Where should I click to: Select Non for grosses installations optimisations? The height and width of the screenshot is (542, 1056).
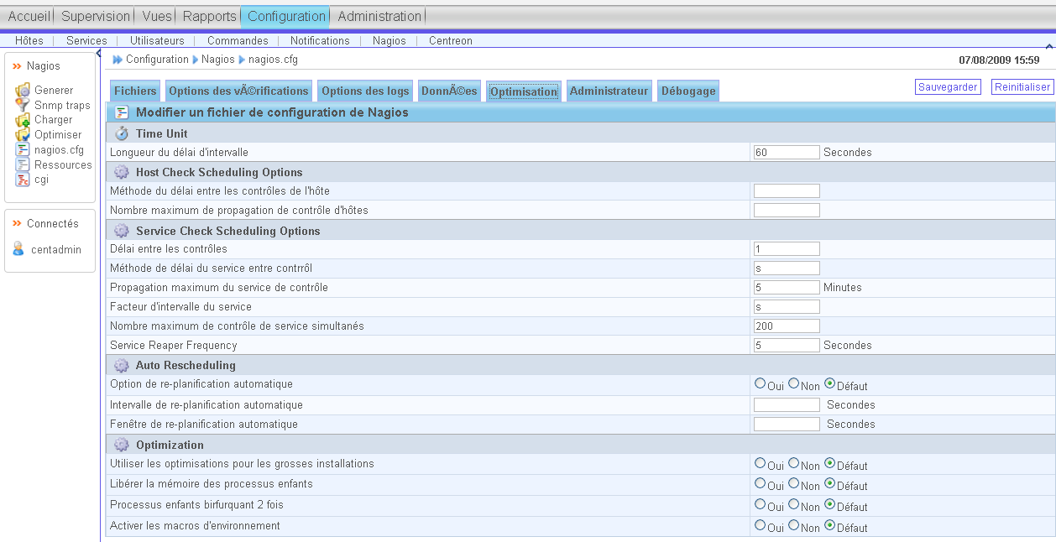point(793,463)
